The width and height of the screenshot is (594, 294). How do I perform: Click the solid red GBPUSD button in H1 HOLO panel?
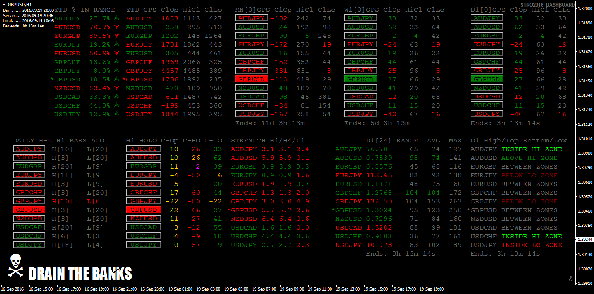(142, 210)
